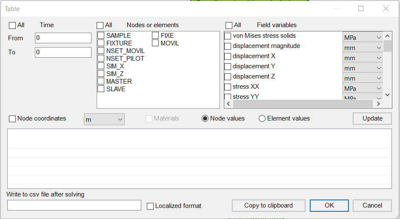Check the MOVIL element set checkbox
The width and height of the screenshot is (400, 219).
pyautogui.click(x=155, y=43)
